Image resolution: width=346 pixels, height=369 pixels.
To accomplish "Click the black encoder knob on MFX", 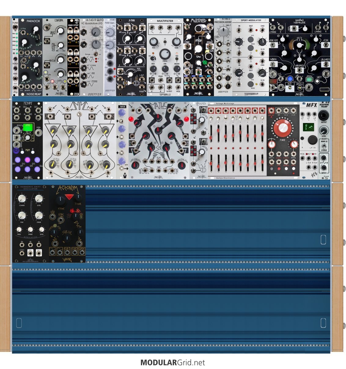I will (312, 140).
